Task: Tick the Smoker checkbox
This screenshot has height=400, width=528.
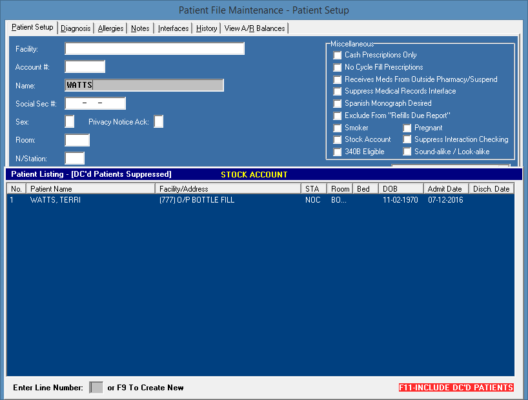Action: (x=338, y=128)
